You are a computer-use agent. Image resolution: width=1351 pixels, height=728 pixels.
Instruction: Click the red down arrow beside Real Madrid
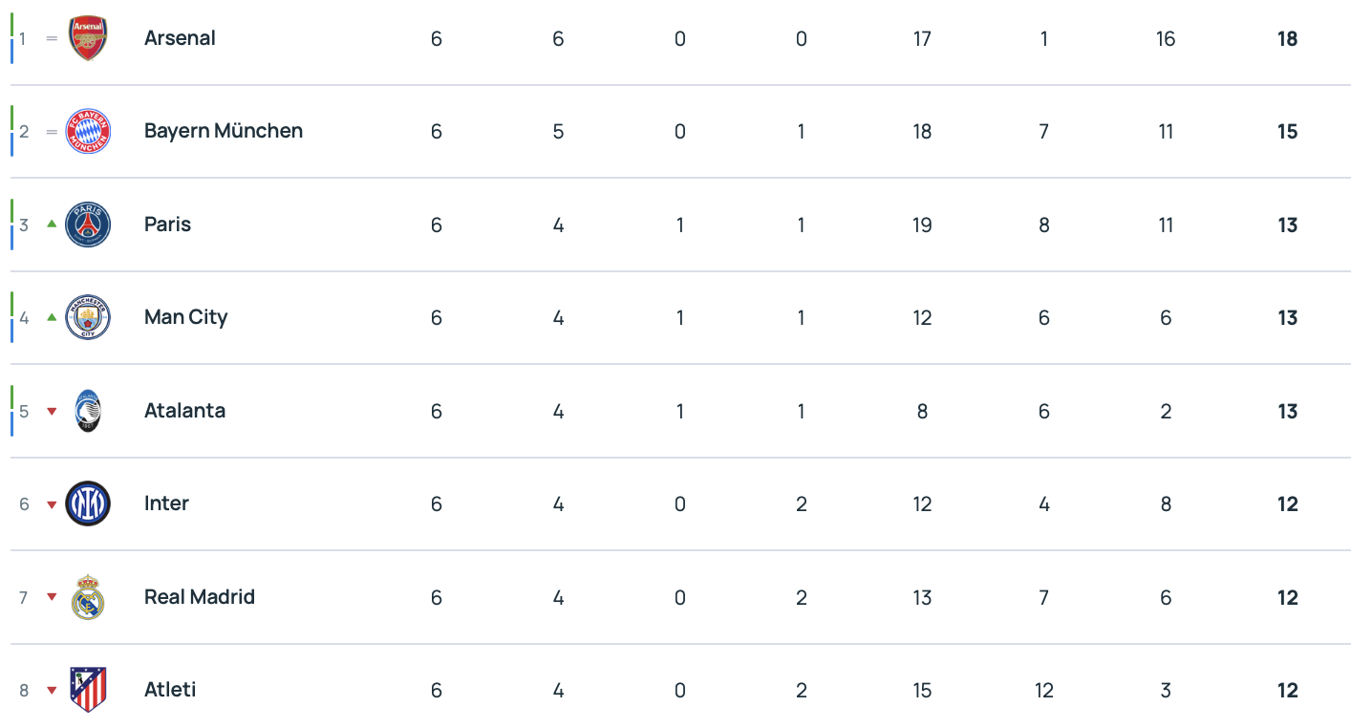pyautogui.click(x=52, y=598)
